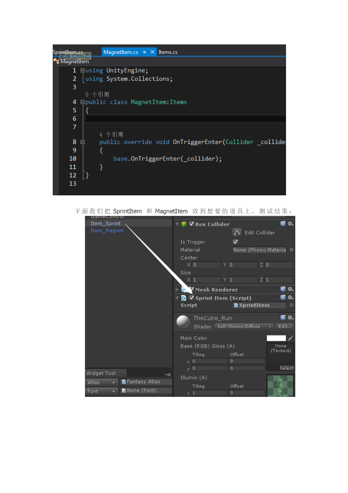Screen dimensions: 348x493
Task: Click the C# script icon beside Sprint Item
Action: [184, 298]
